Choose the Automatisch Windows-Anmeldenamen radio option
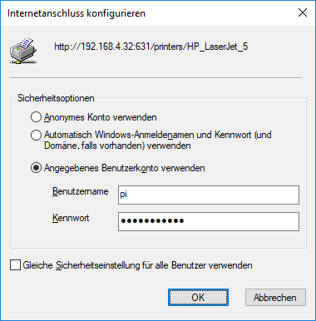The height and width of the screenshot is (321, 316). (x=36, y=135)
